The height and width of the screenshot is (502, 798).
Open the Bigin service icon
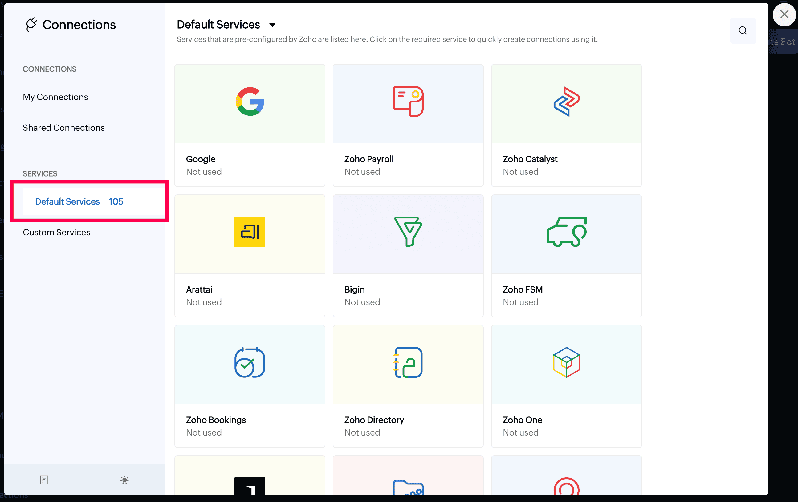[x=408, y=232]
